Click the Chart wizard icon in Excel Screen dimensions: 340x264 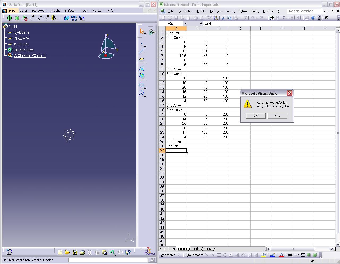(307, 18)
